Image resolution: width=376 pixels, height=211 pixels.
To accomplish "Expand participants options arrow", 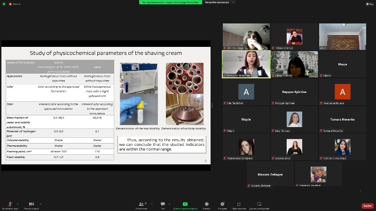I will point(151,204).
